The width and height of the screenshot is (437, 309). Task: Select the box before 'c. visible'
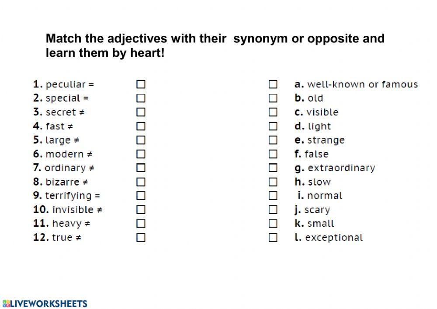point(273,112)
